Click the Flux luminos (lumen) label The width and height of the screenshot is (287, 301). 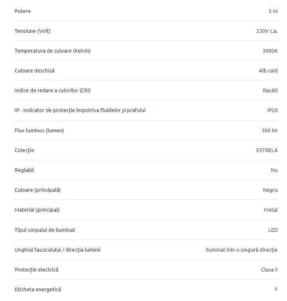pos(39,131)
